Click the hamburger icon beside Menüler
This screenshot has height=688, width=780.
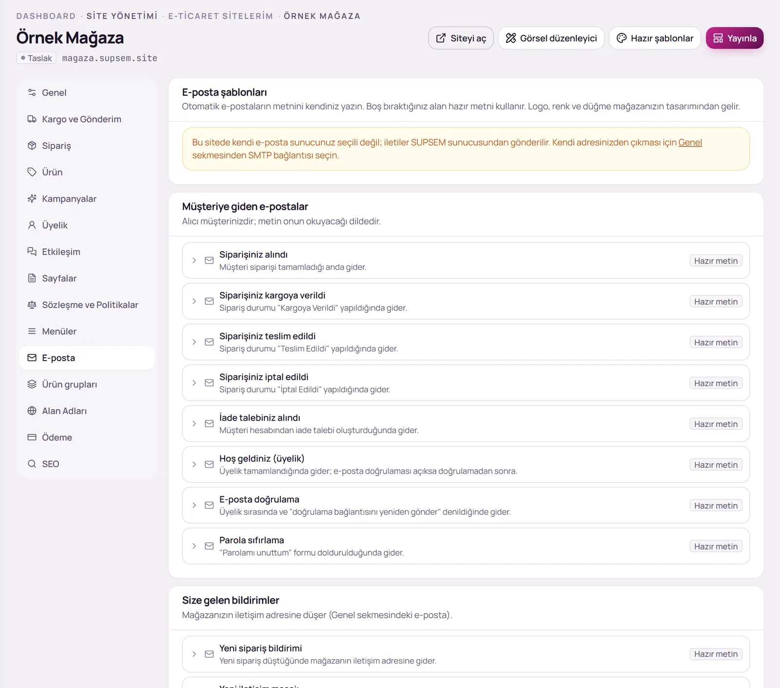[x=32, y=331]
